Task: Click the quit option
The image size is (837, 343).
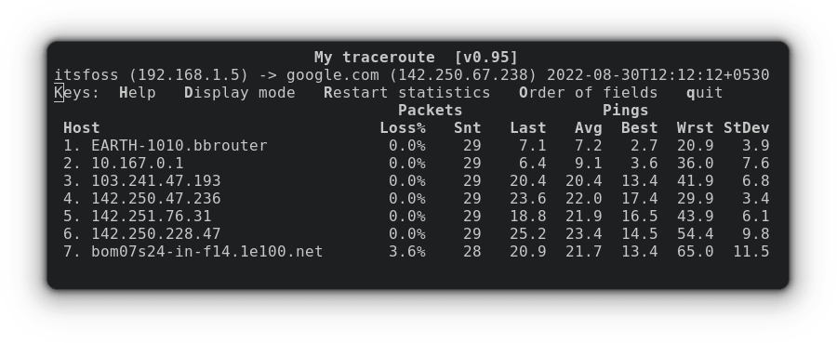Action: (705, 93)
